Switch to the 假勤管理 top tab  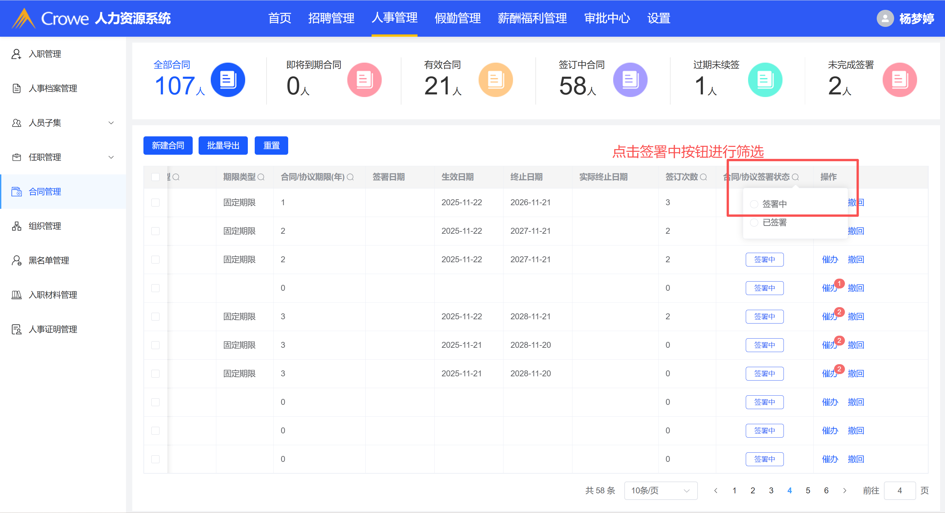click(x=457, y=18)
